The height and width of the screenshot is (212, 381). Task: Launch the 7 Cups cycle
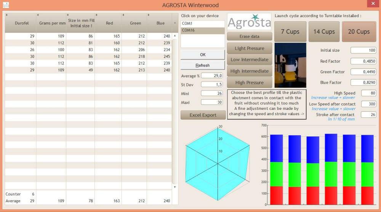pyautogui.click(x=290, y=32)
